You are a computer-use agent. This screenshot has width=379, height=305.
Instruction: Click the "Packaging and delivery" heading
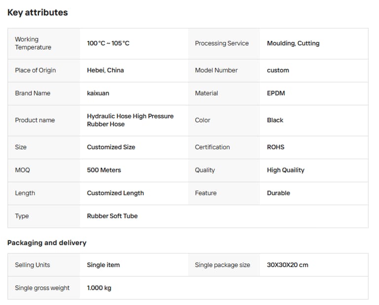[x=47, y=242]
